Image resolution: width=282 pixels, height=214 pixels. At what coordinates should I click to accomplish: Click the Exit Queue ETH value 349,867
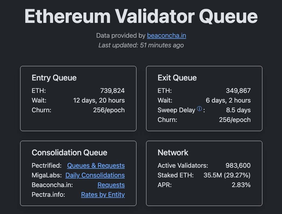click(x=238, y=91)
